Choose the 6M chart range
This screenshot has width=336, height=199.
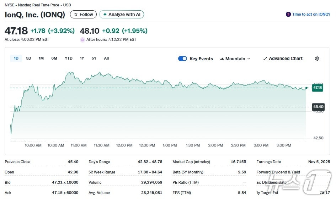[x=54, y=59]
